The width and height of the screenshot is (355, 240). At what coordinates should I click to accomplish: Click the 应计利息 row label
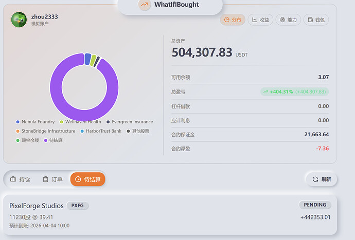tap(181, 121)
